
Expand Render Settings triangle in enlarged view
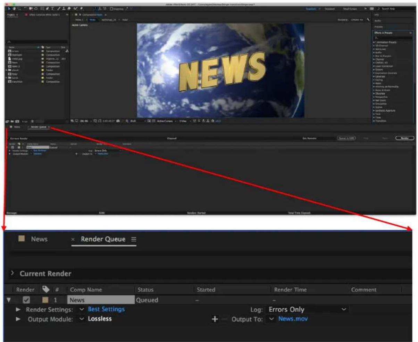pos(18,309)
